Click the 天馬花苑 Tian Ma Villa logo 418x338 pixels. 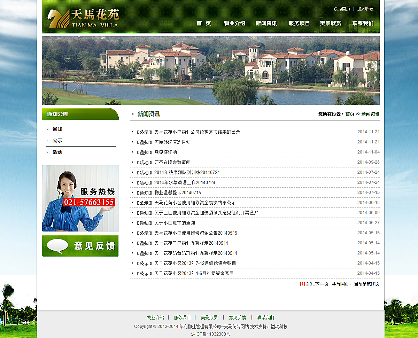tap(84, 18)
